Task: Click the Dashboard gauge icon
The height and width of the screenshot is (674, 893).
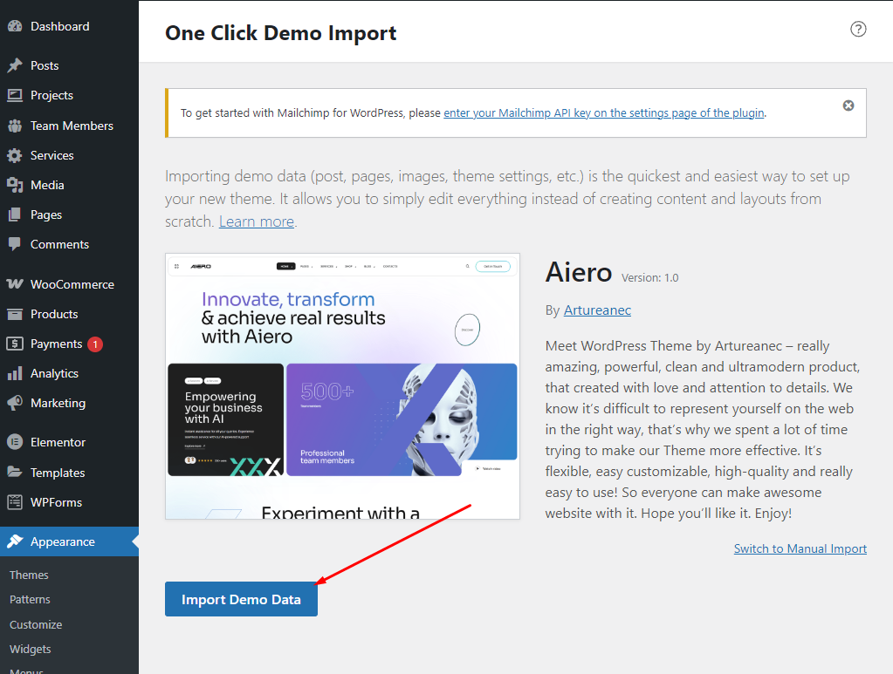Action: click(x=15, y=26)
